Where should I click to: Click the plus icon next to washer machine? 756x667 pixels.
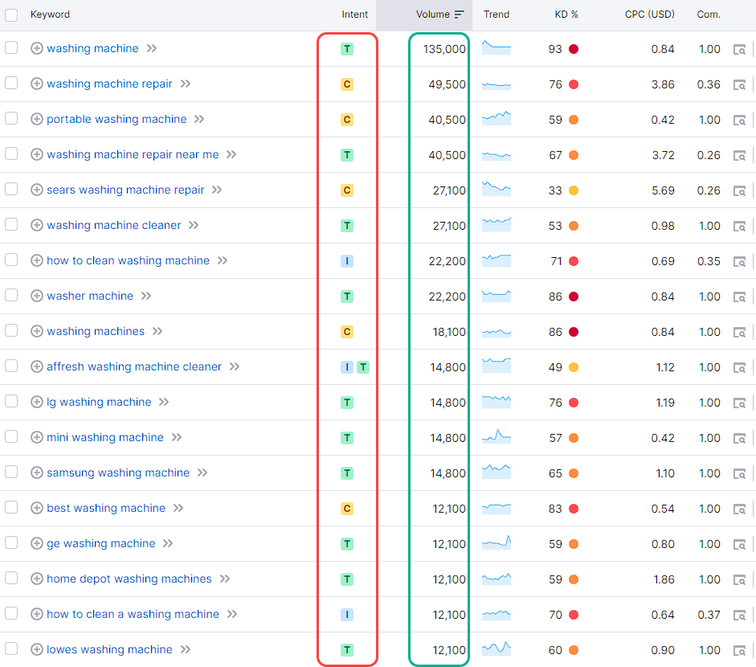pyautogui.click(x=36, y=296)
